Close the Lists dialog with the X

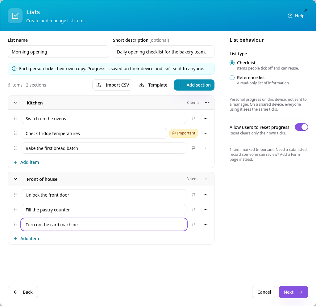pyautogui.click(x=306, y=10)
